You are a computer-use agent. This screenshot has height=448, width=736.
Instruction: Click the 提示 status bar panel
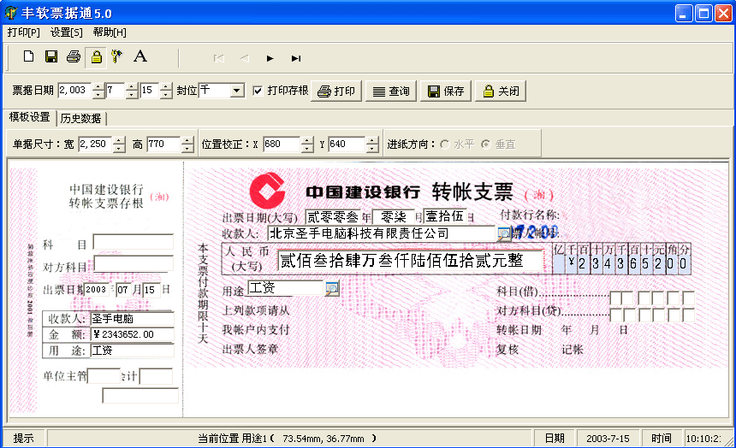23,438
